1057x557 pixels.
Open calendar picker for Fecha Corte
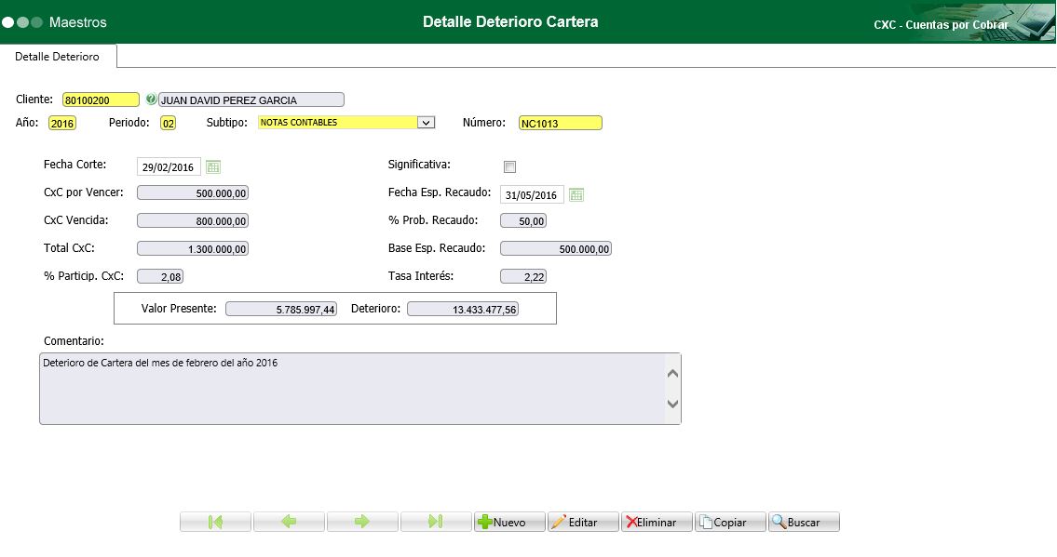(x=213, y=167)
